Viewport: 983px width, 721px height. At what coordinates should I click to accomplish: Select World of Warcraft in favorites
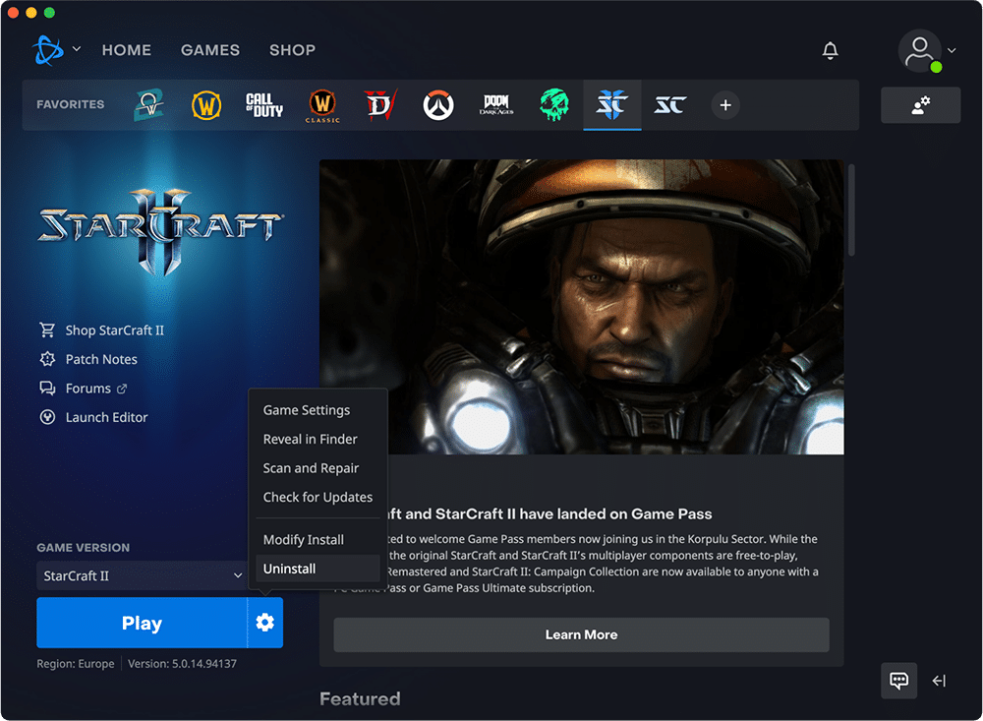coord(206,105)
